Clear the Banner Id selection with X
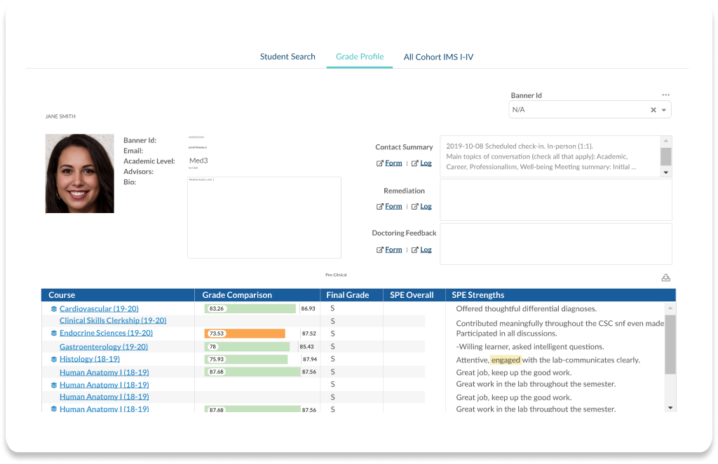Viewport: 718px width, 464px height. tap(653, 110)
